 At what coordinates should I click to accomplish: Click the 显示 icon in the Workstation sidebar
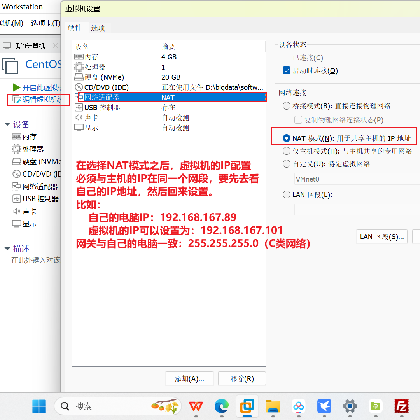click(x=17, y=224)
